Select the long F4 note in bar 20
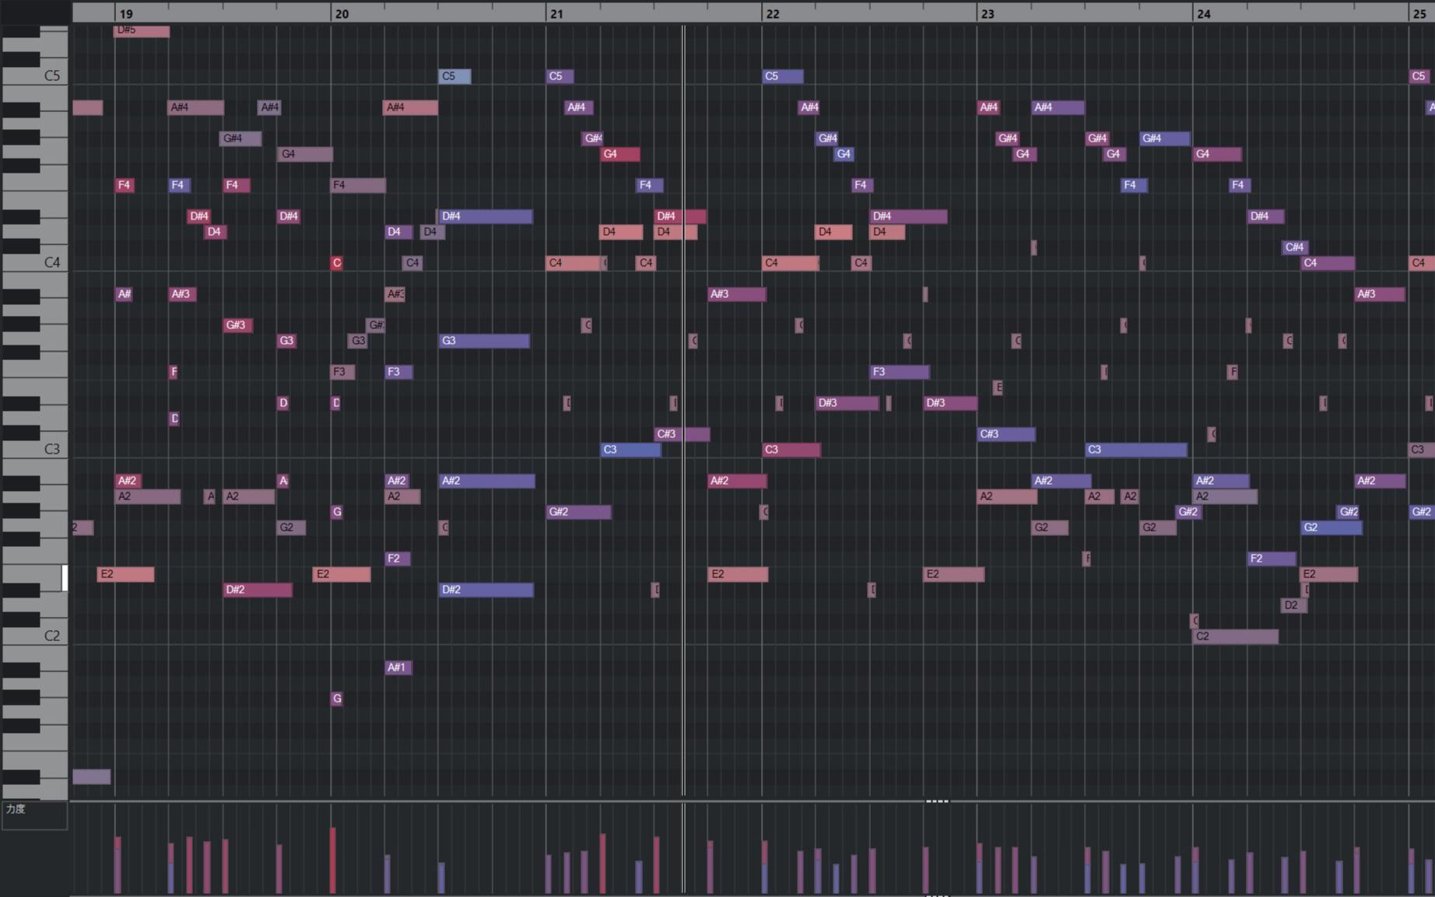1435x897 pixels. point(358,185)
